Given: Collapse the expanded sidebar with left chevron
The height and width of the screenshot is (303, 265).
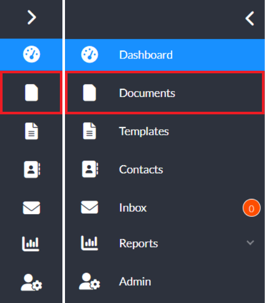Looking at the screenshot, I should click(x=250, y=18).
